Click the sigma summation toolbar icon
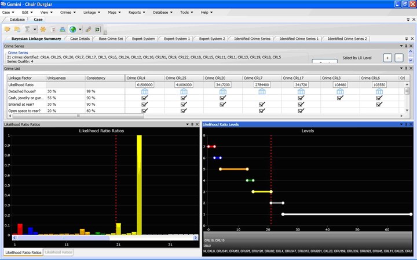The height and width of the screenshot is (260, 417). (x=27, y=29)
